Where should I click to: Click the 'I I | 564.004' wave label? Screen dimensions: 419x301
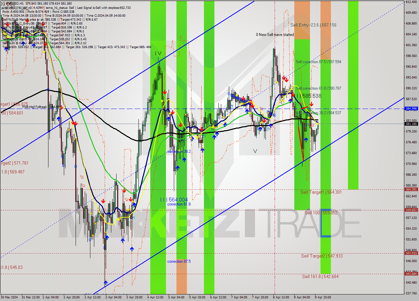tap(174, 200)
